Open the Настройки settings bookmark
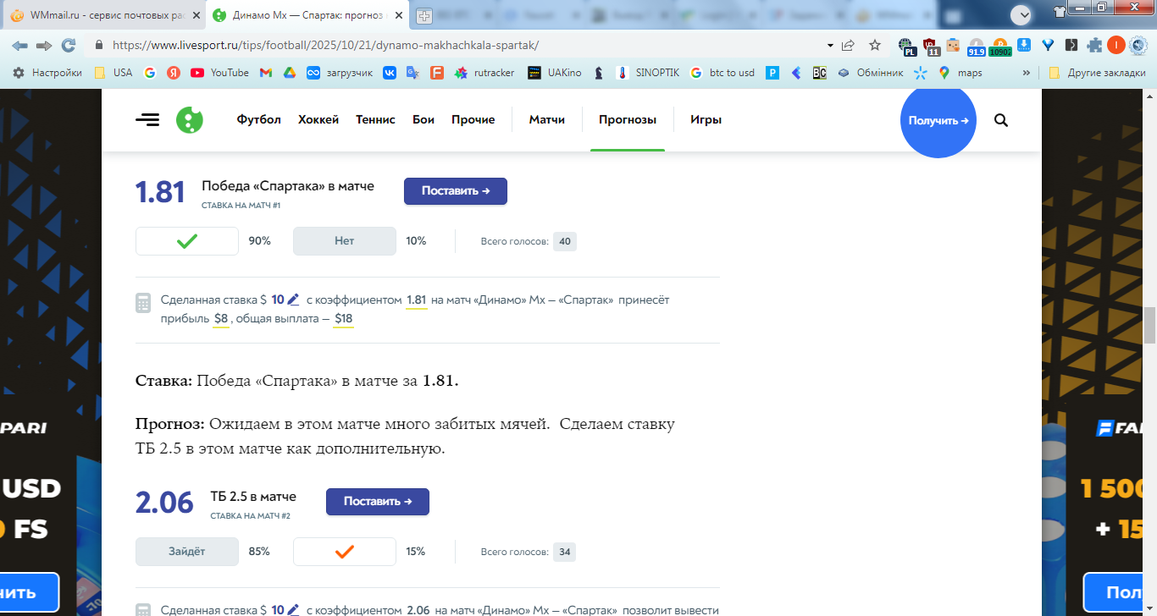The height and width of the screenshot is (616, 1157). pyautogui.click(x=47, y=73)
